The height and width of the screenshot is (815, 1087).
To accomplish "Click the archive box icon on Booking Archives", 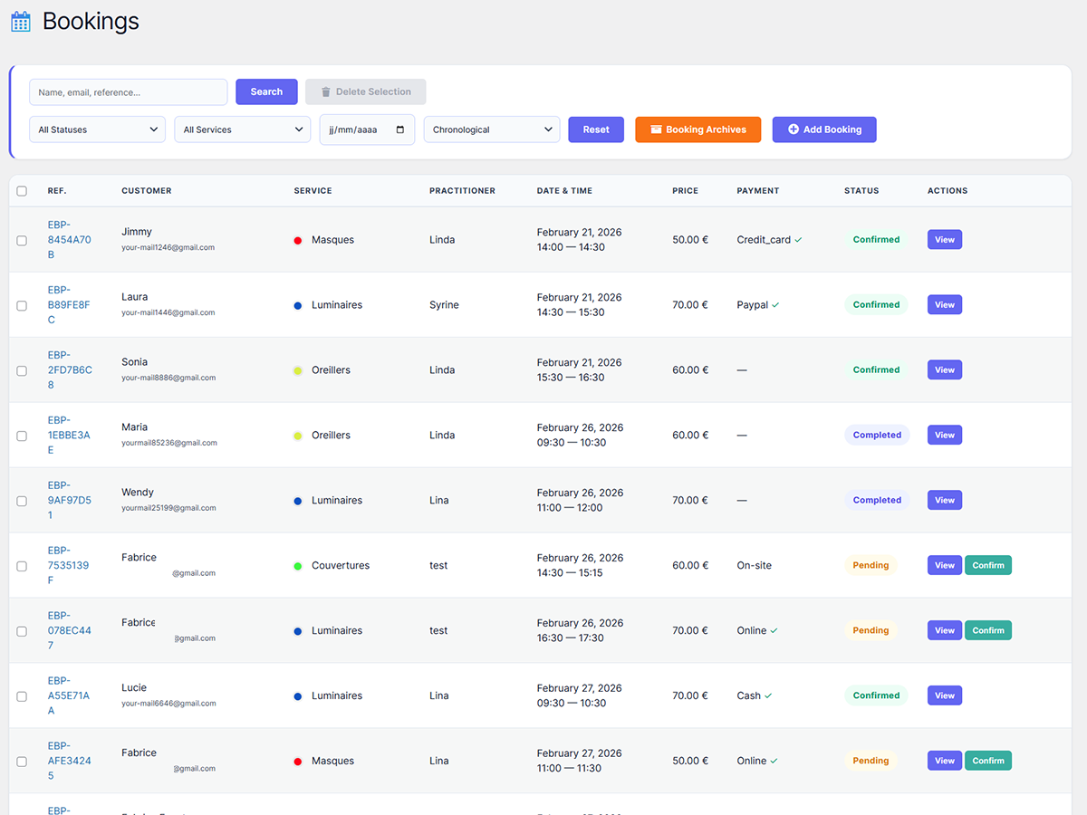I will pyautogui.click(x=656, y=129).
